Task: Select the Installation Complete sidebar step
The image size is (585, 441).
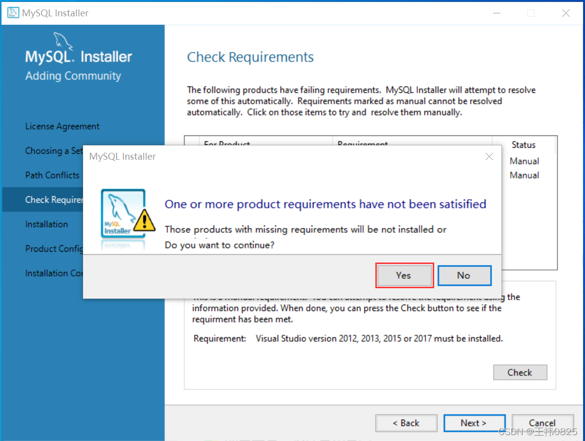Action: 54,273
